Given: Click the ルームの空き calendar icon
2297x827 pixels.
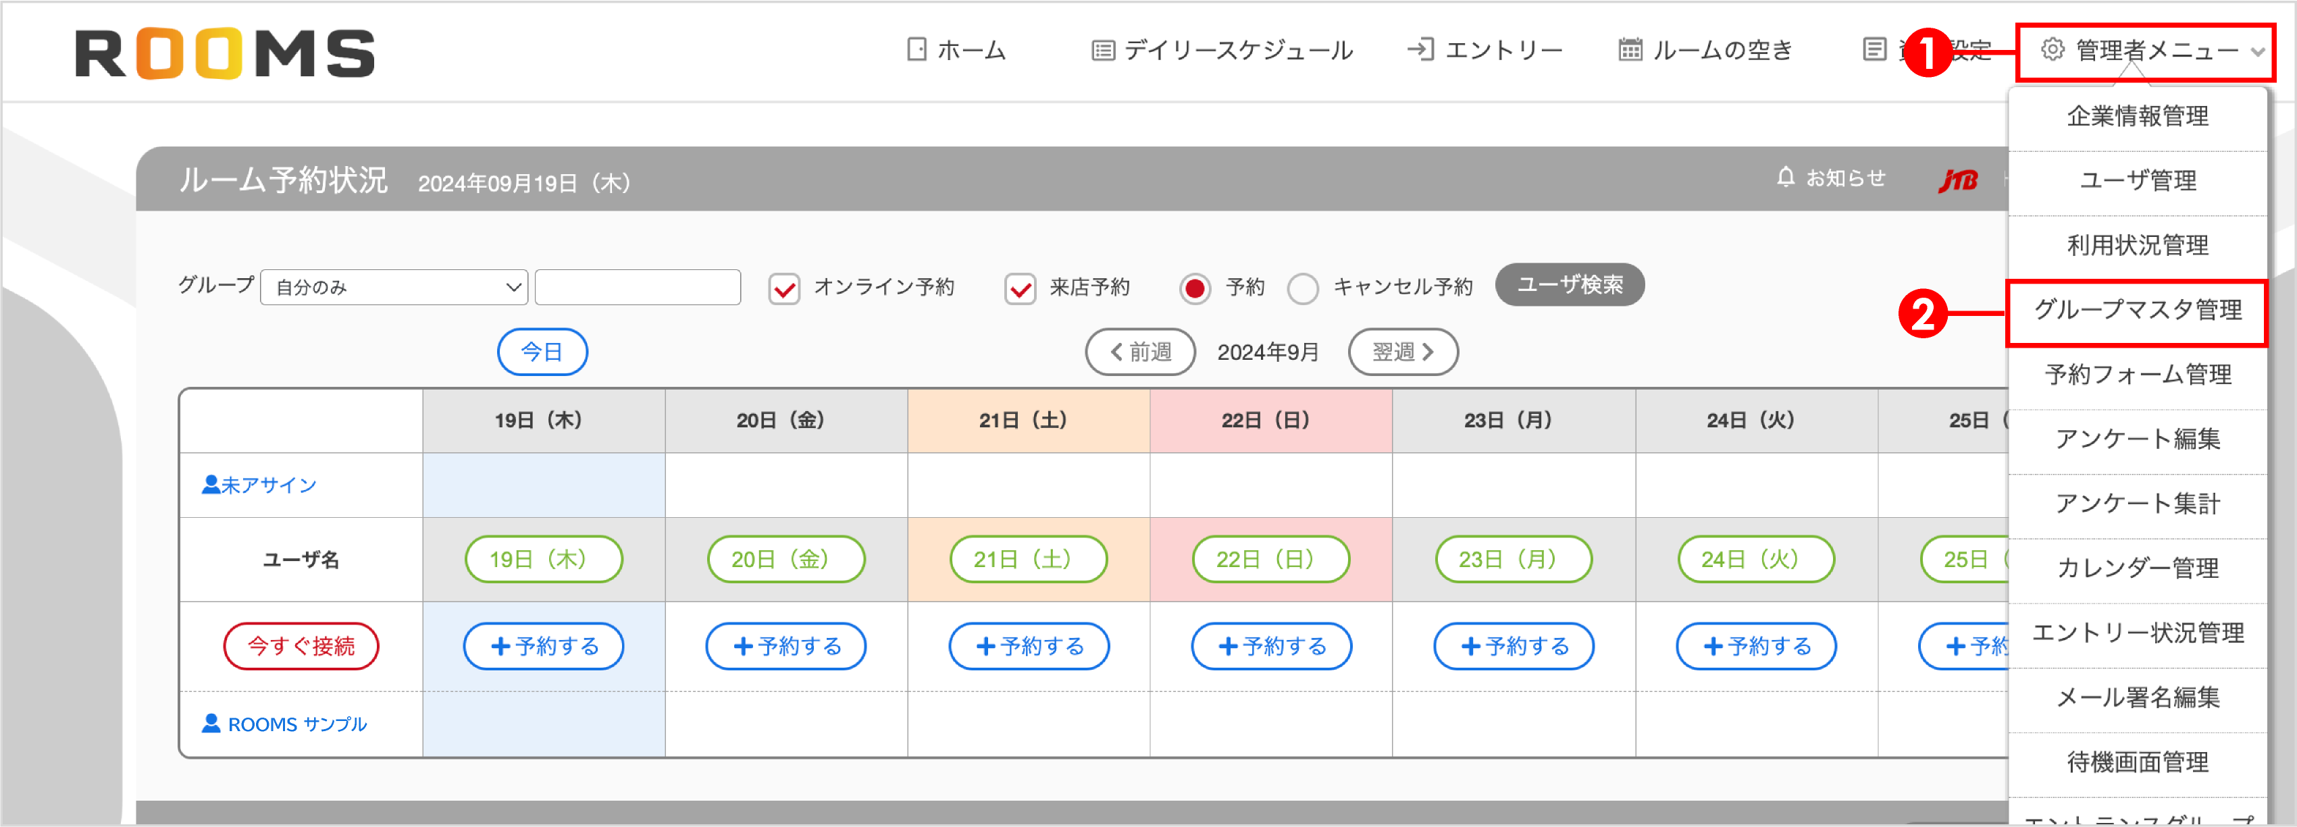Looking at the screenshot, I should tap(1630, 51).
